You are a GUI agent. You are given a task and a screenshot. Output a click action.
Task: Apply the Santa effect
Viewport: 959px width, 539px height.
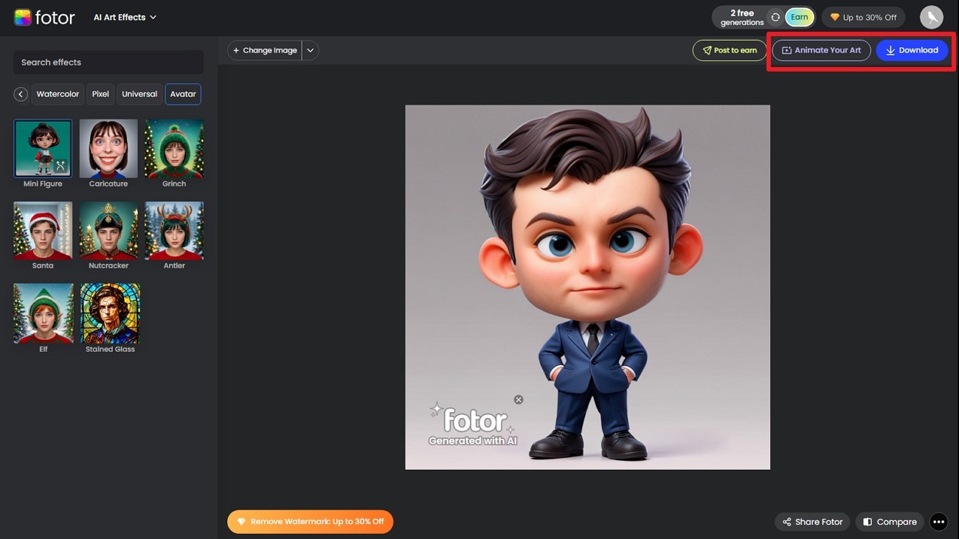(x=43, y=230)
